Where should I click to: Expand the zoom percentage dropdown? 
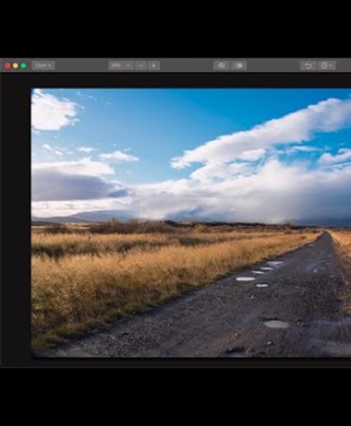pos(121,65)
